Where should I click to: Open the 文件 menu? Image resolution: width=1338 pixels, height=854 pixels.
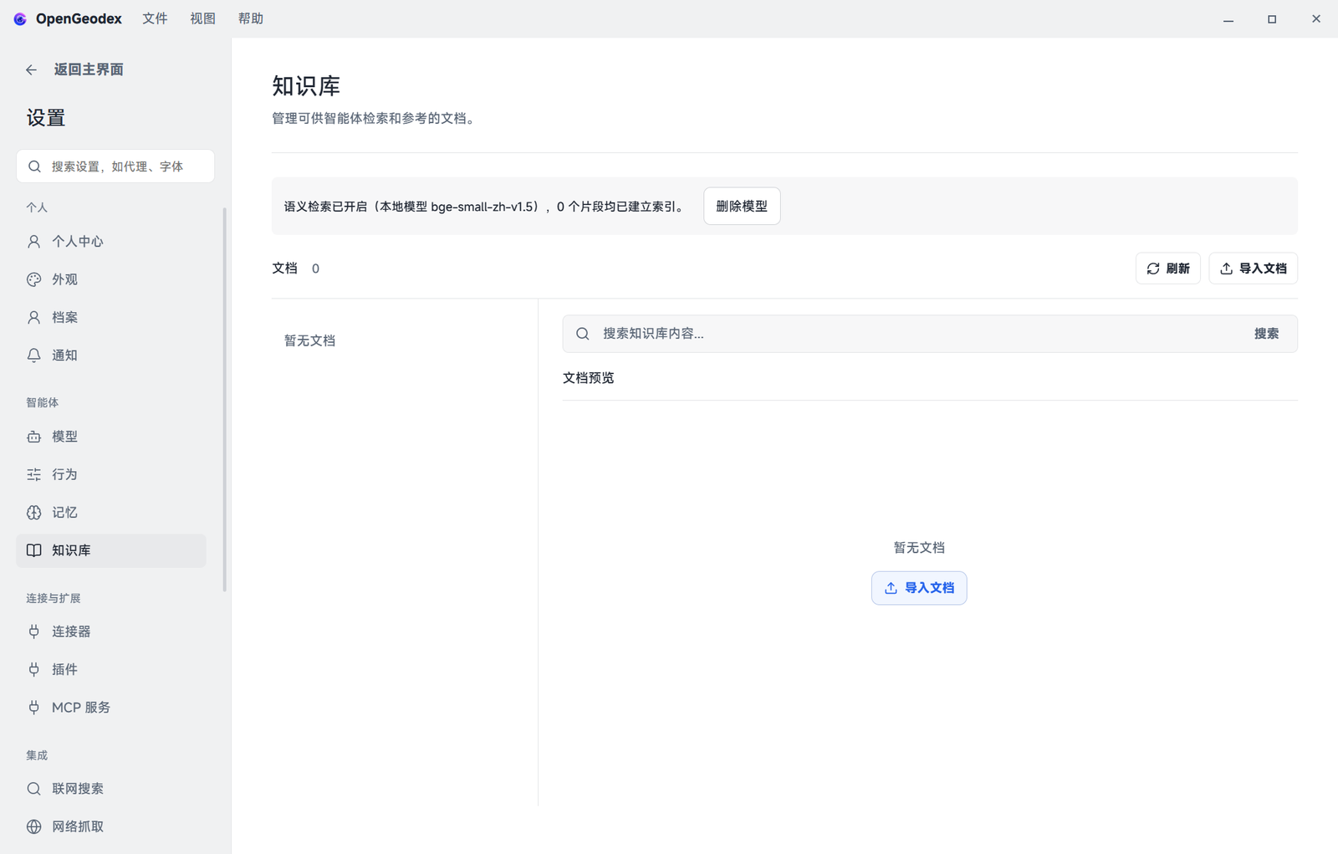pyautogui.click(x=155, y=18)
